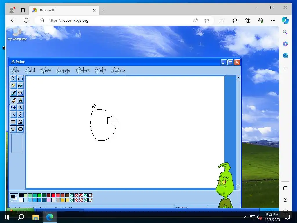The height and width of the screenshot is (223, 297).
Task: Open the Extras menu in JS Paint
Action: pyautogui.click(x=118, y=70)
